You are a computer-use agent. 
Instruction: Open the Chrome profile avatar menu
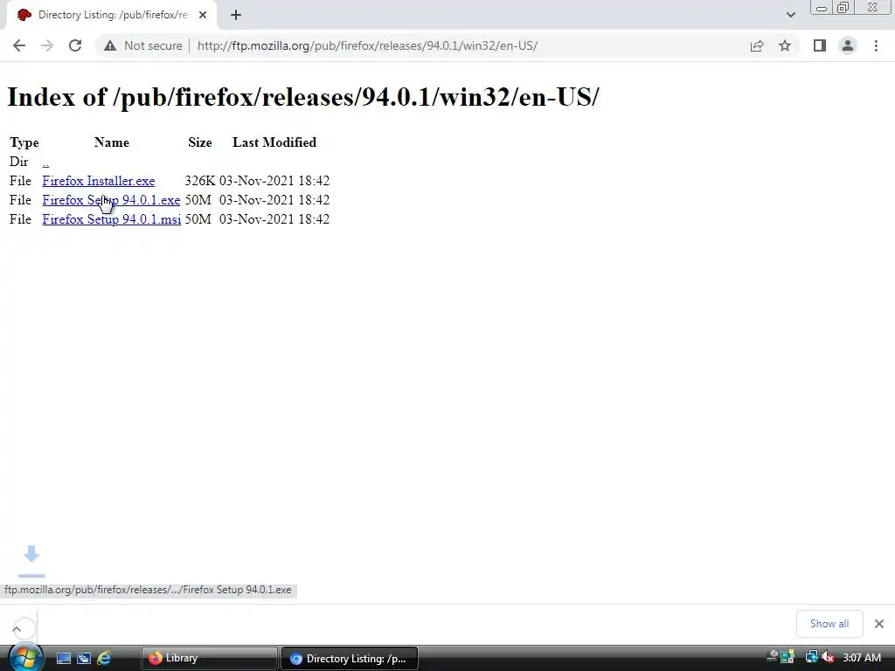click(x=848, y=45)
